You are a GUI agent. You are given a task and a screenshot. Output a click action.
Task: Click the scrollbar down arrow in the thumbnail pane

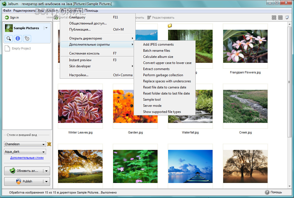[289, 186]
